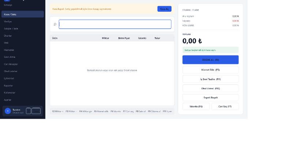Click the Miktar column header
This screenshot has width=290, height=163.
pyautogui.click(x=105, y=38)
